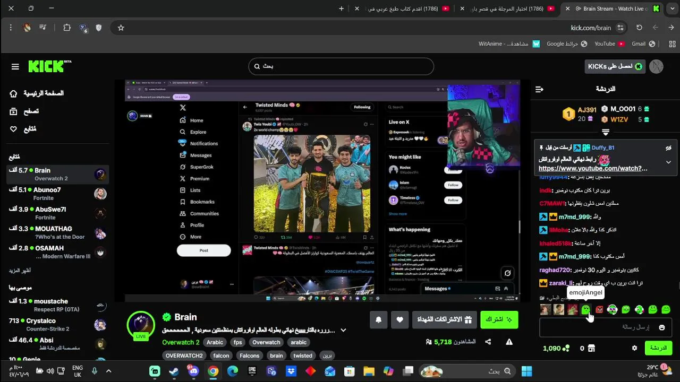The image size is (680, 382).
Task: Click the green Subscribe (اشتراك) button
Action: tap(499, 319)
